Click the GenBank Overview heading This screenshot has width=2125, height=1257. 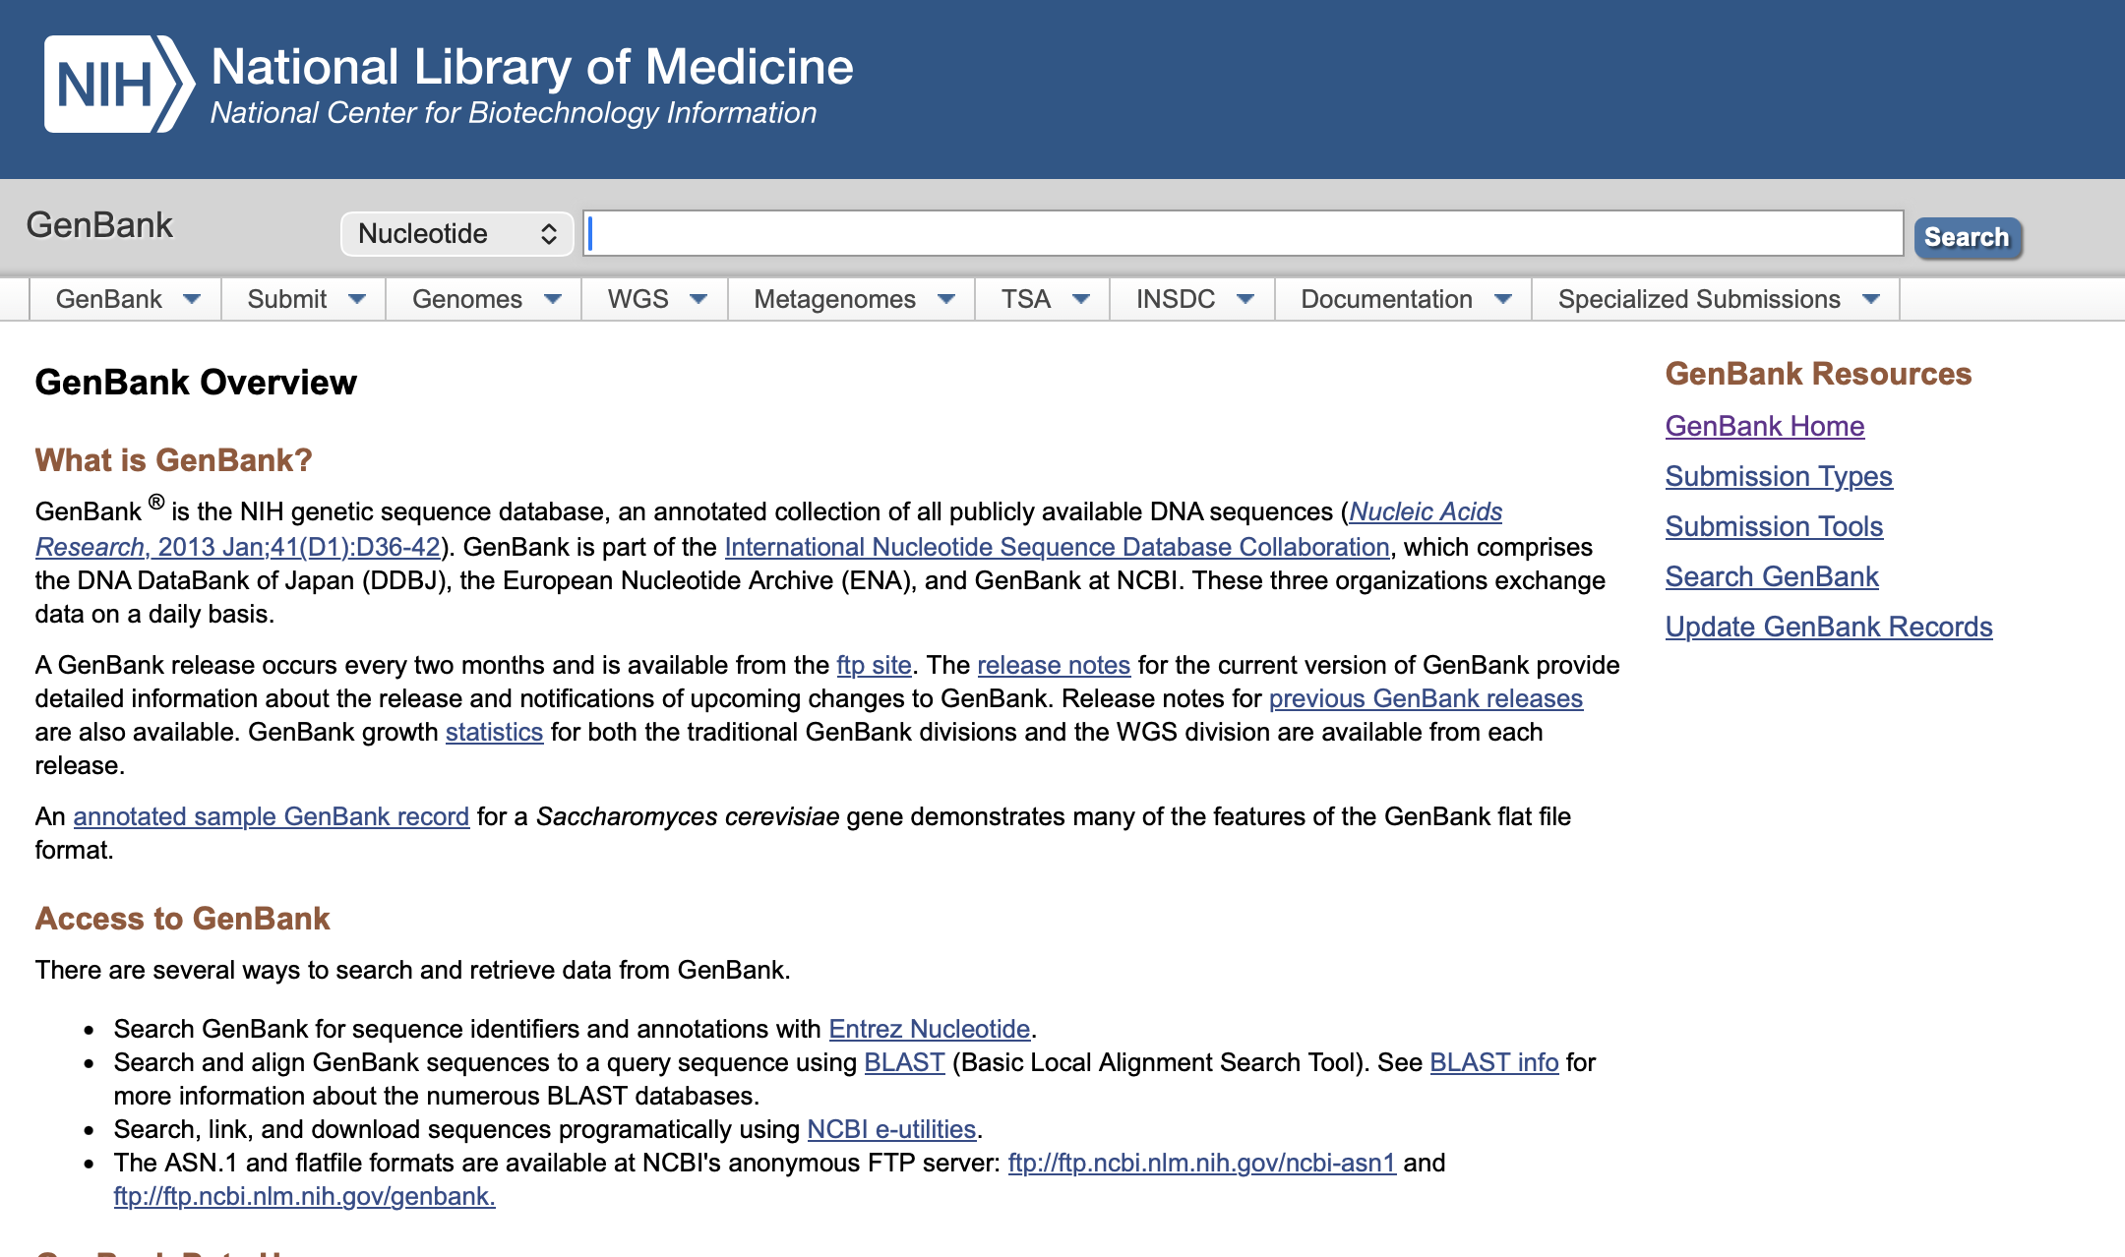pos(196,383)
